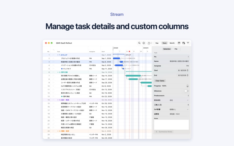Click the Start column header
The image size is (234, 146).
(x=103, y=52)
